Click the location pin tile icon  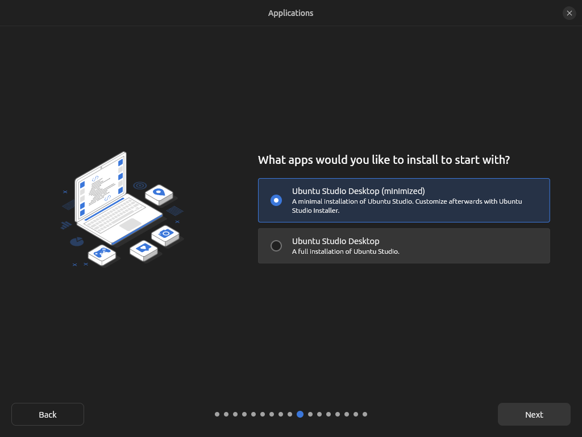click(x=159, y=195)
